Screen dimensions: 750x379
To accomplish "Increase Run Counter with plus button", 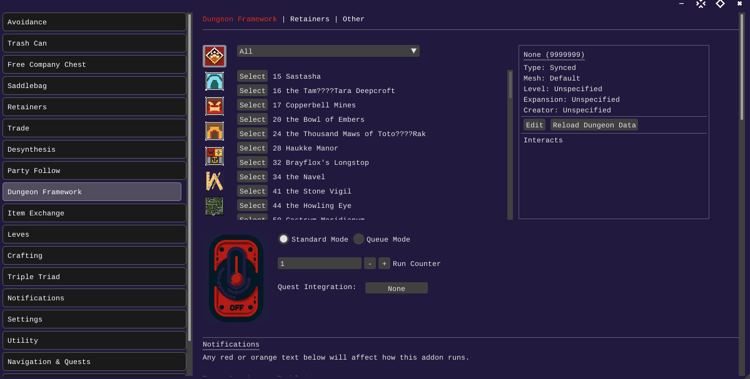I will tap(384, 263).
